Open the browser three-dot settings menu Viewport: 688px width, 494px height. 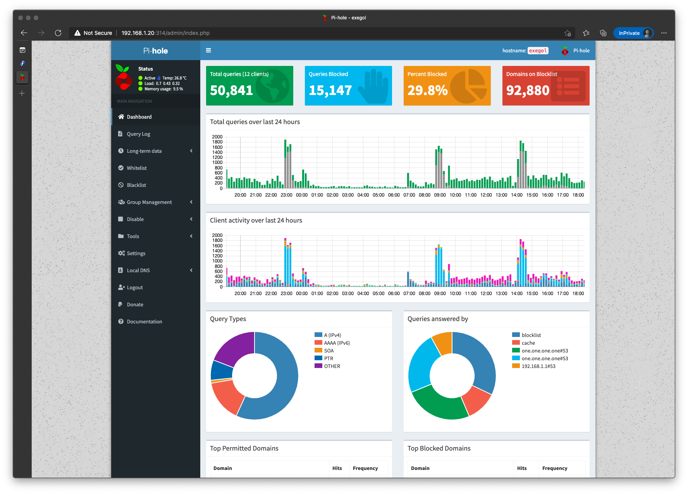664,33
